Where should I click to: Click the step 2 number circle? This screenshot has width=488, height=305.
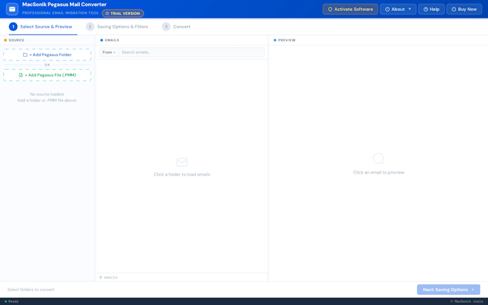click(x=90, y=26)
